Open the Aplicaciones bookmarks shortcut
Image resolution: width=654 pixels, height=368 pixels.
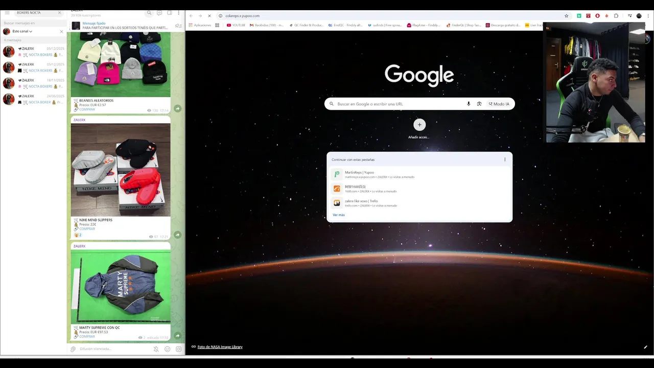click(200, 25)
